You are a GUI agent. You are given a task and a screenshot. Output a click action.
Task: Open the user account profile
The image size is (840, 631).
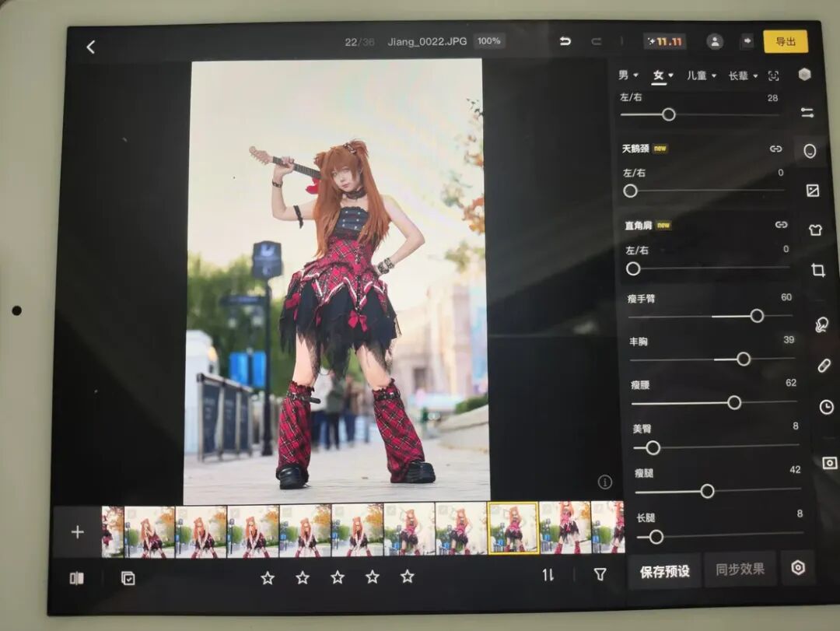tap(715, 41)
